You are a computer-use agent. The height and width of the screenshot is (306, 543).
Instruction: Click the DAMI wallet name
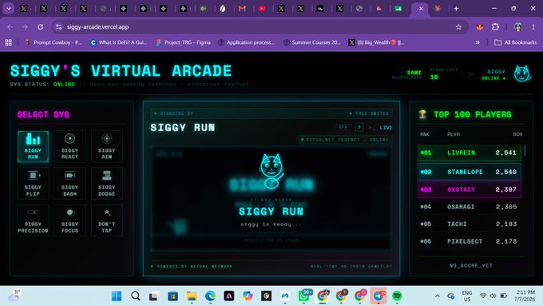(x=414, y=73)
